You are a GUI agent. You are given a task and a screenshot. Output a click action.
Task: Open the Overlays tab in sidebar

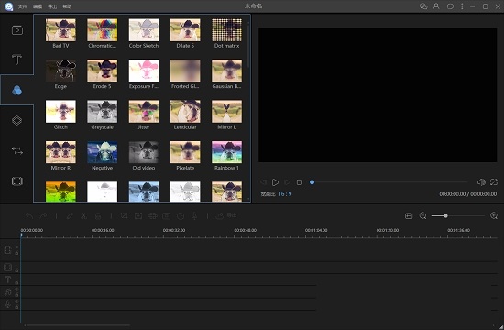coord(17,121)
